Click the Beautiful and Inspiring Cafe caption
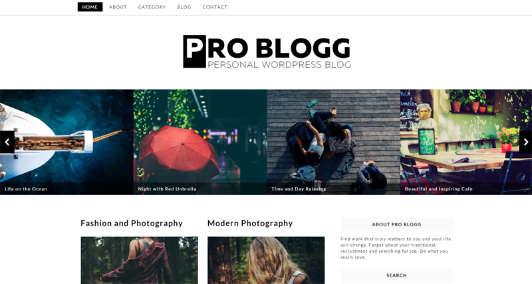 (x=438, y=189)
